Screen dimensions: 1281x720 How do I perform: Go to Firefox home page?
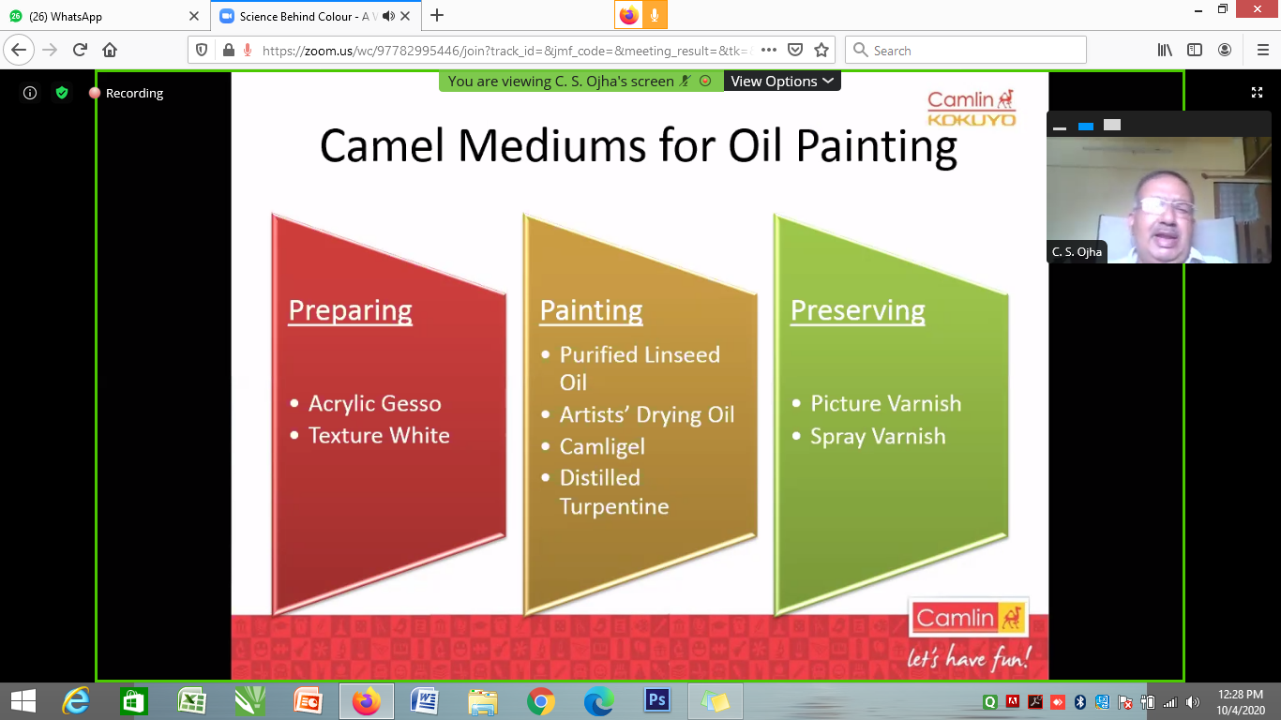point(110,51)
